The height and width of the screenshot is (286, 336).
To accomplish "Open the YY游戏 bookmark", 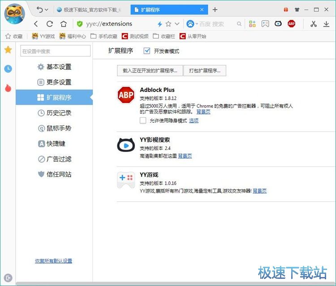I will click(x=43, y=36).
